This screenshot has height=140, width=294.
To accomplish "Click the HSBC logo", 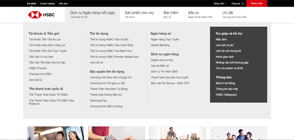I will click(41, 15).
